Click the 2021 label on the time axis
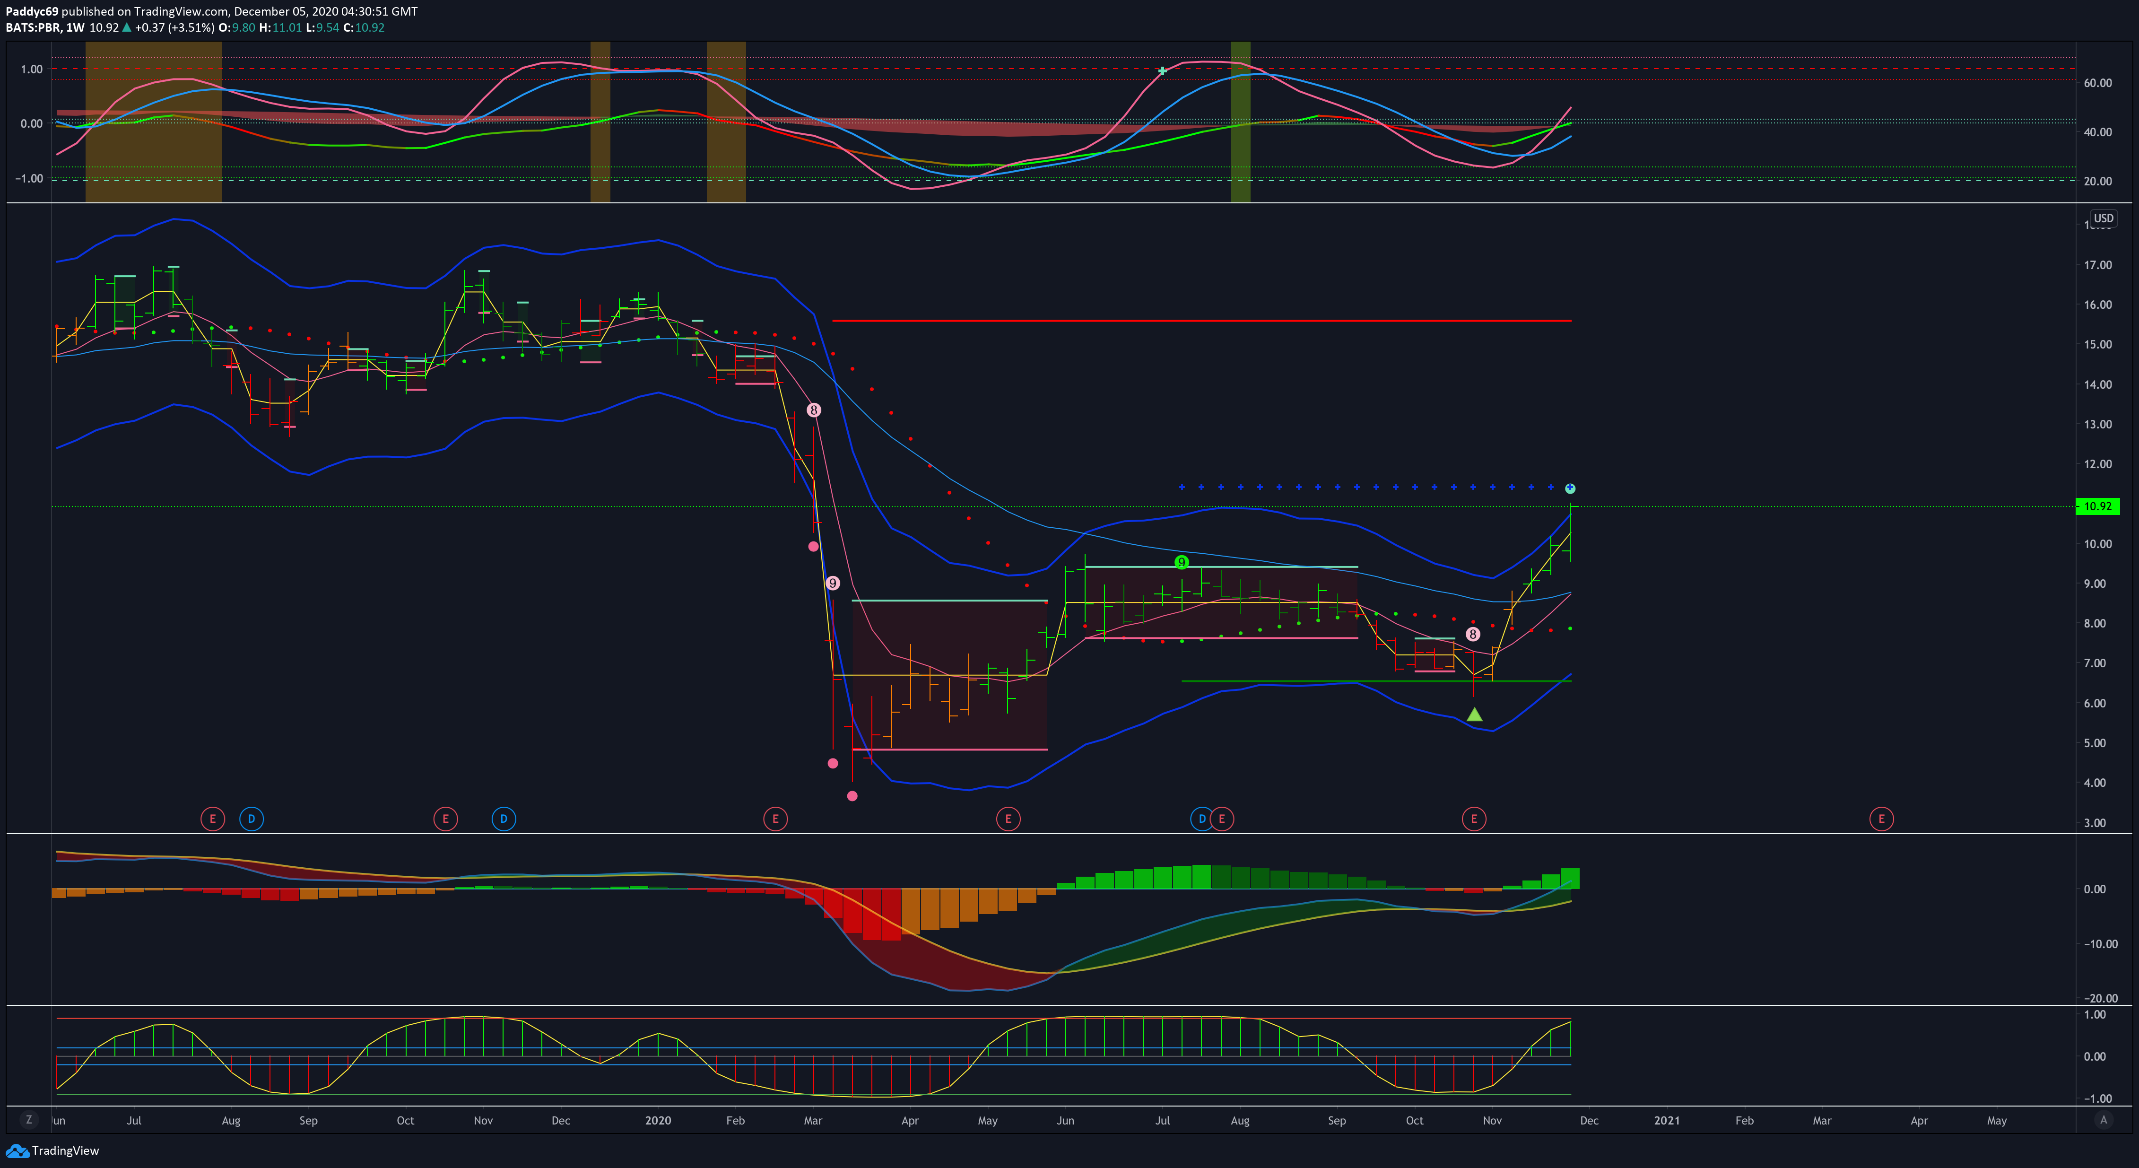 [1667, 1121]
